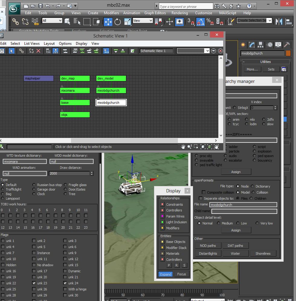Click Connect link icon in Schematic View toolbar
Viewport: 296px width, 301px height.
[x=21, y=51]
